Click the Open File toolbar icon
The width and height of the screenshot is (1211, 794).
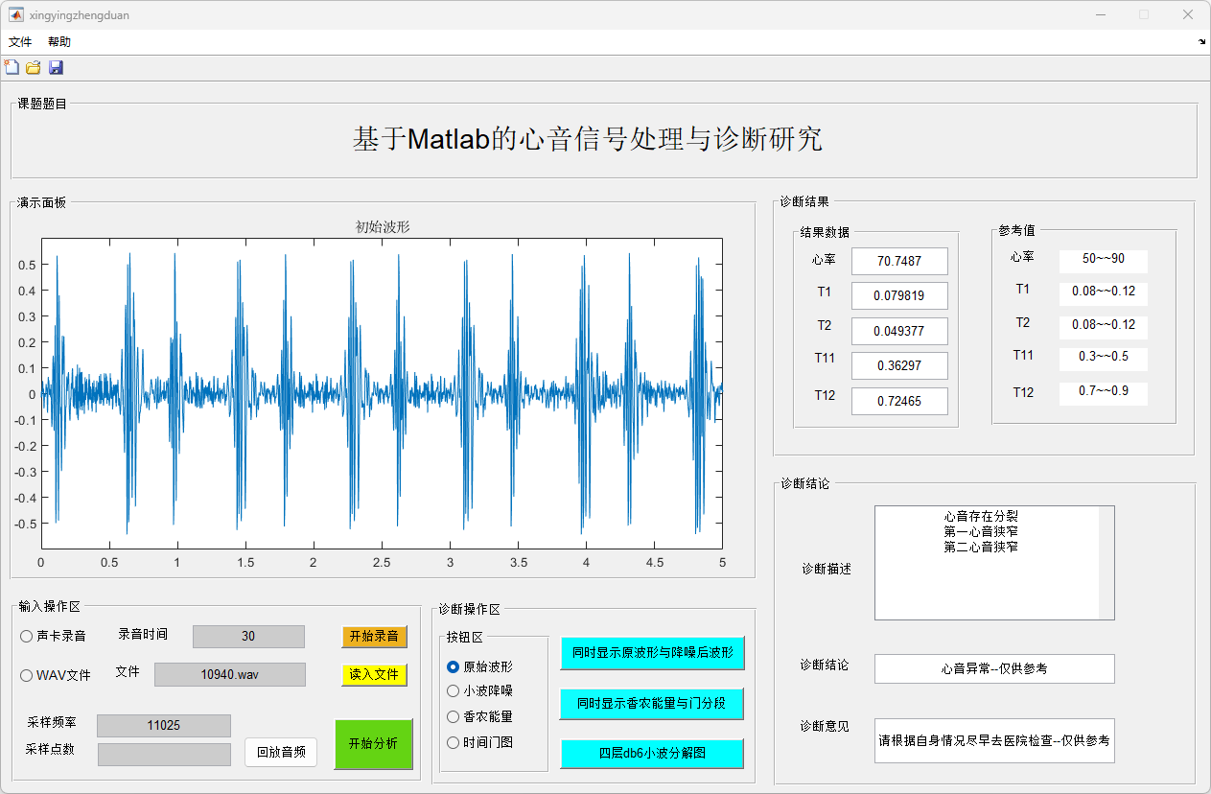tap(34, 67)
